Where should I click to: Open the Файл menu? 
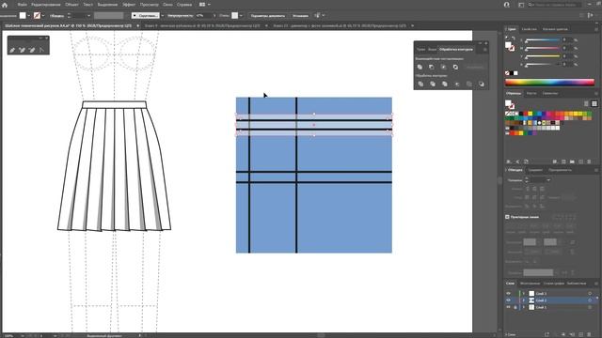(22, 5)
